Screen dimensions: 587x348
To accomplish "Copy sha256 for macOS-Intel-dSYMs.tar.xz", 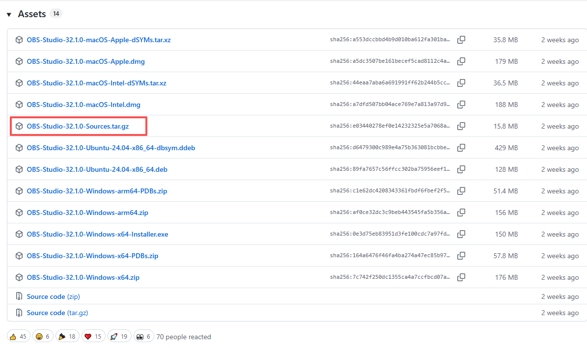I will tap(461, 82).
